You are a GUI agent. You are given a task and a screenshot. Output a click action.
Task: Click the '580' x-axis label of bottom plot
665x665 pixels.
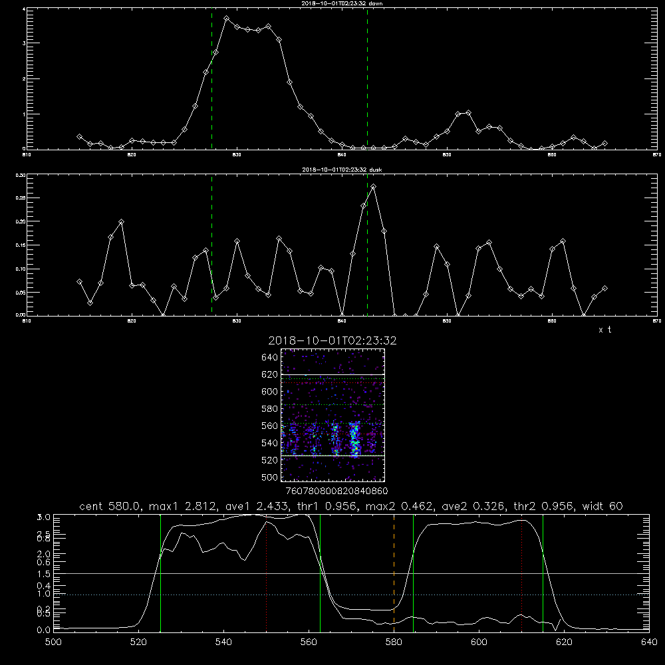coord(394,642)
